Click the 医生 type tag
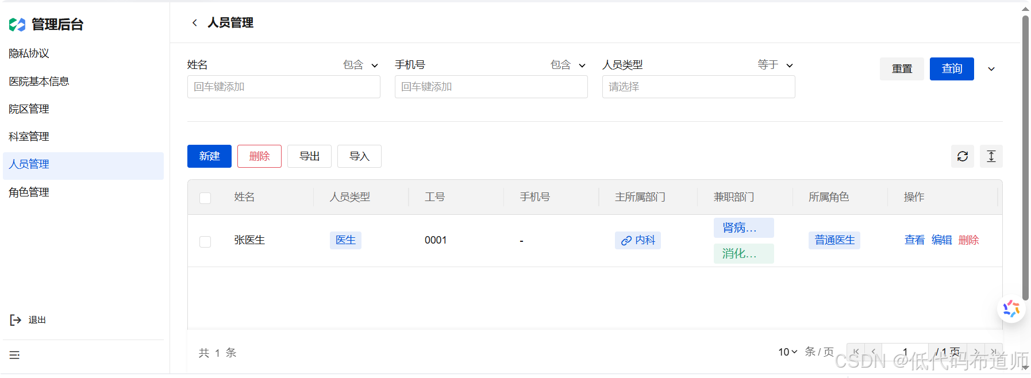 [345, 240]
